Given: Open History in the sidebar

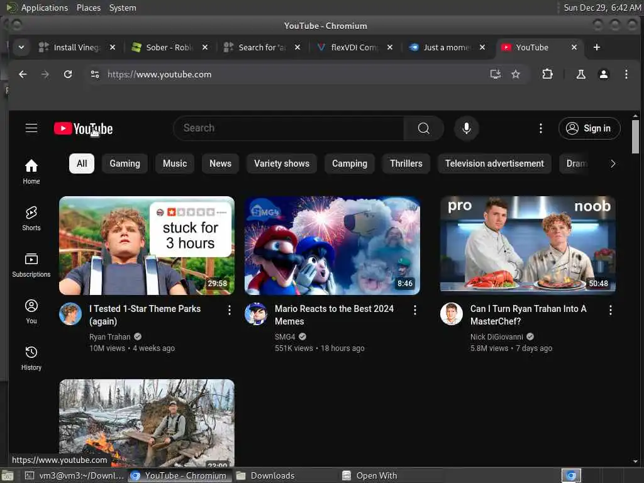Looking at the screenshot, I should tap(31, 358).
